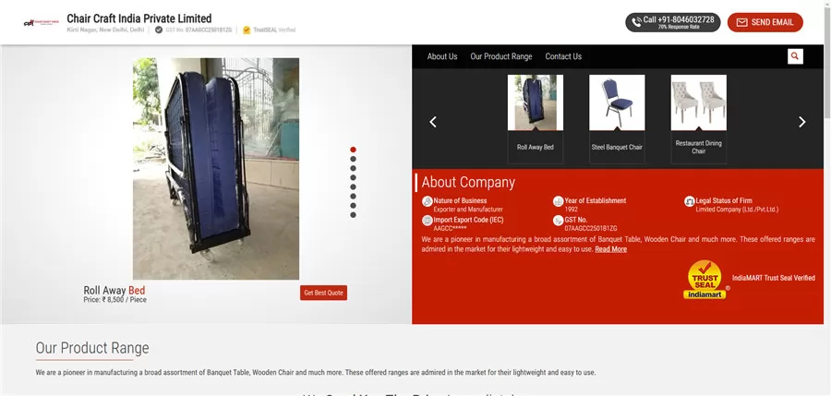Select the first red slideshow dot
Image resolution: width=831 pixels, height=396 pixels.
pos(353,150)
